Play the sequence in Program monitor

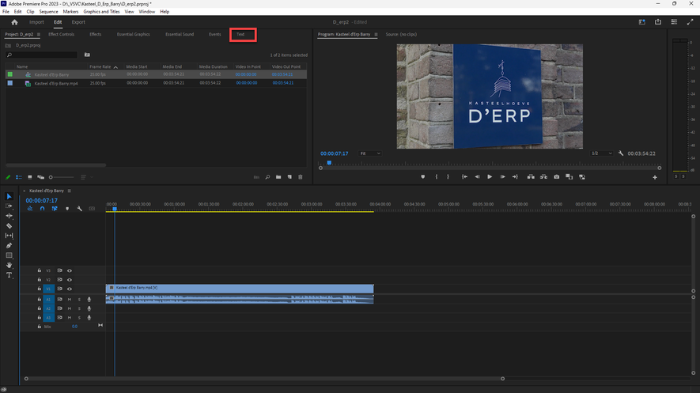[x=490, y=176]
